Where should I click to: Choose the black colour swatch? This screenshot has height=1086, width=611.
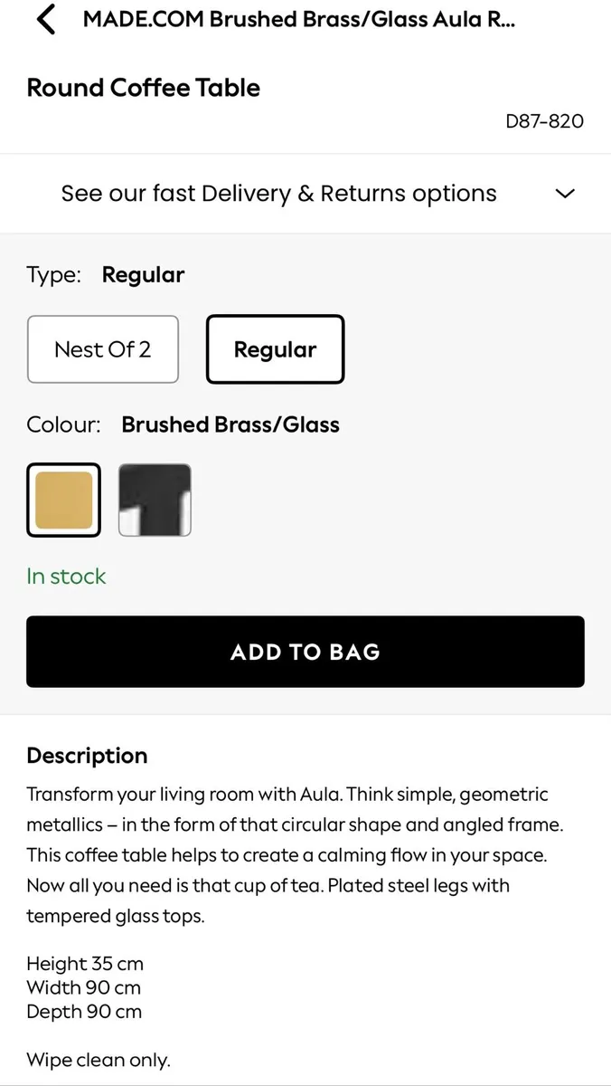[155, 500]
